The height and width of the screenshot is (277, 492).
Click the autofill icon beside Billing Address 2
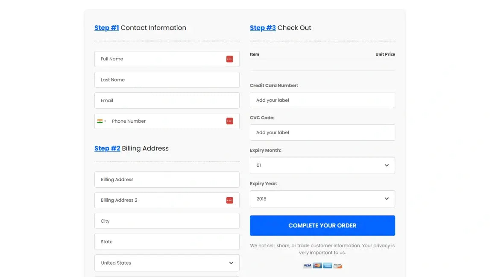point(230,200)
